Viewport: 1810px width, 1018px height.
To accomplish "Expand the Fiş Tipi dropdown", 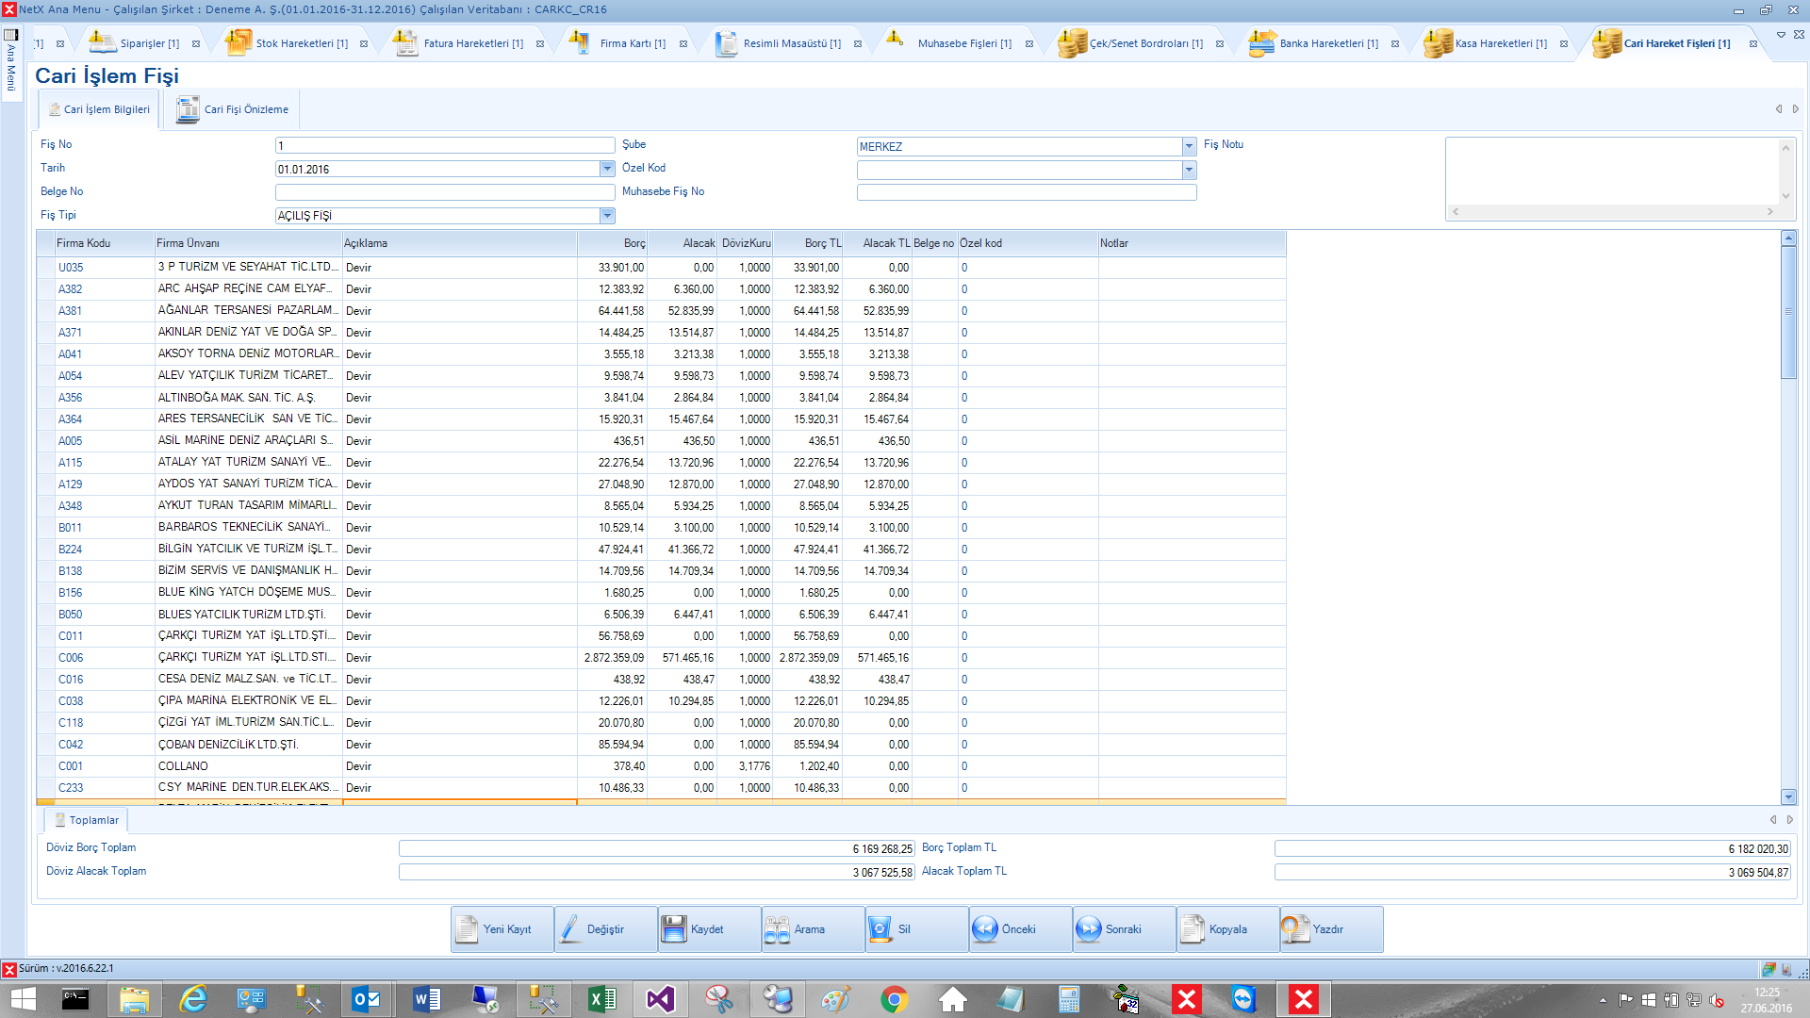I will [607, 216].
